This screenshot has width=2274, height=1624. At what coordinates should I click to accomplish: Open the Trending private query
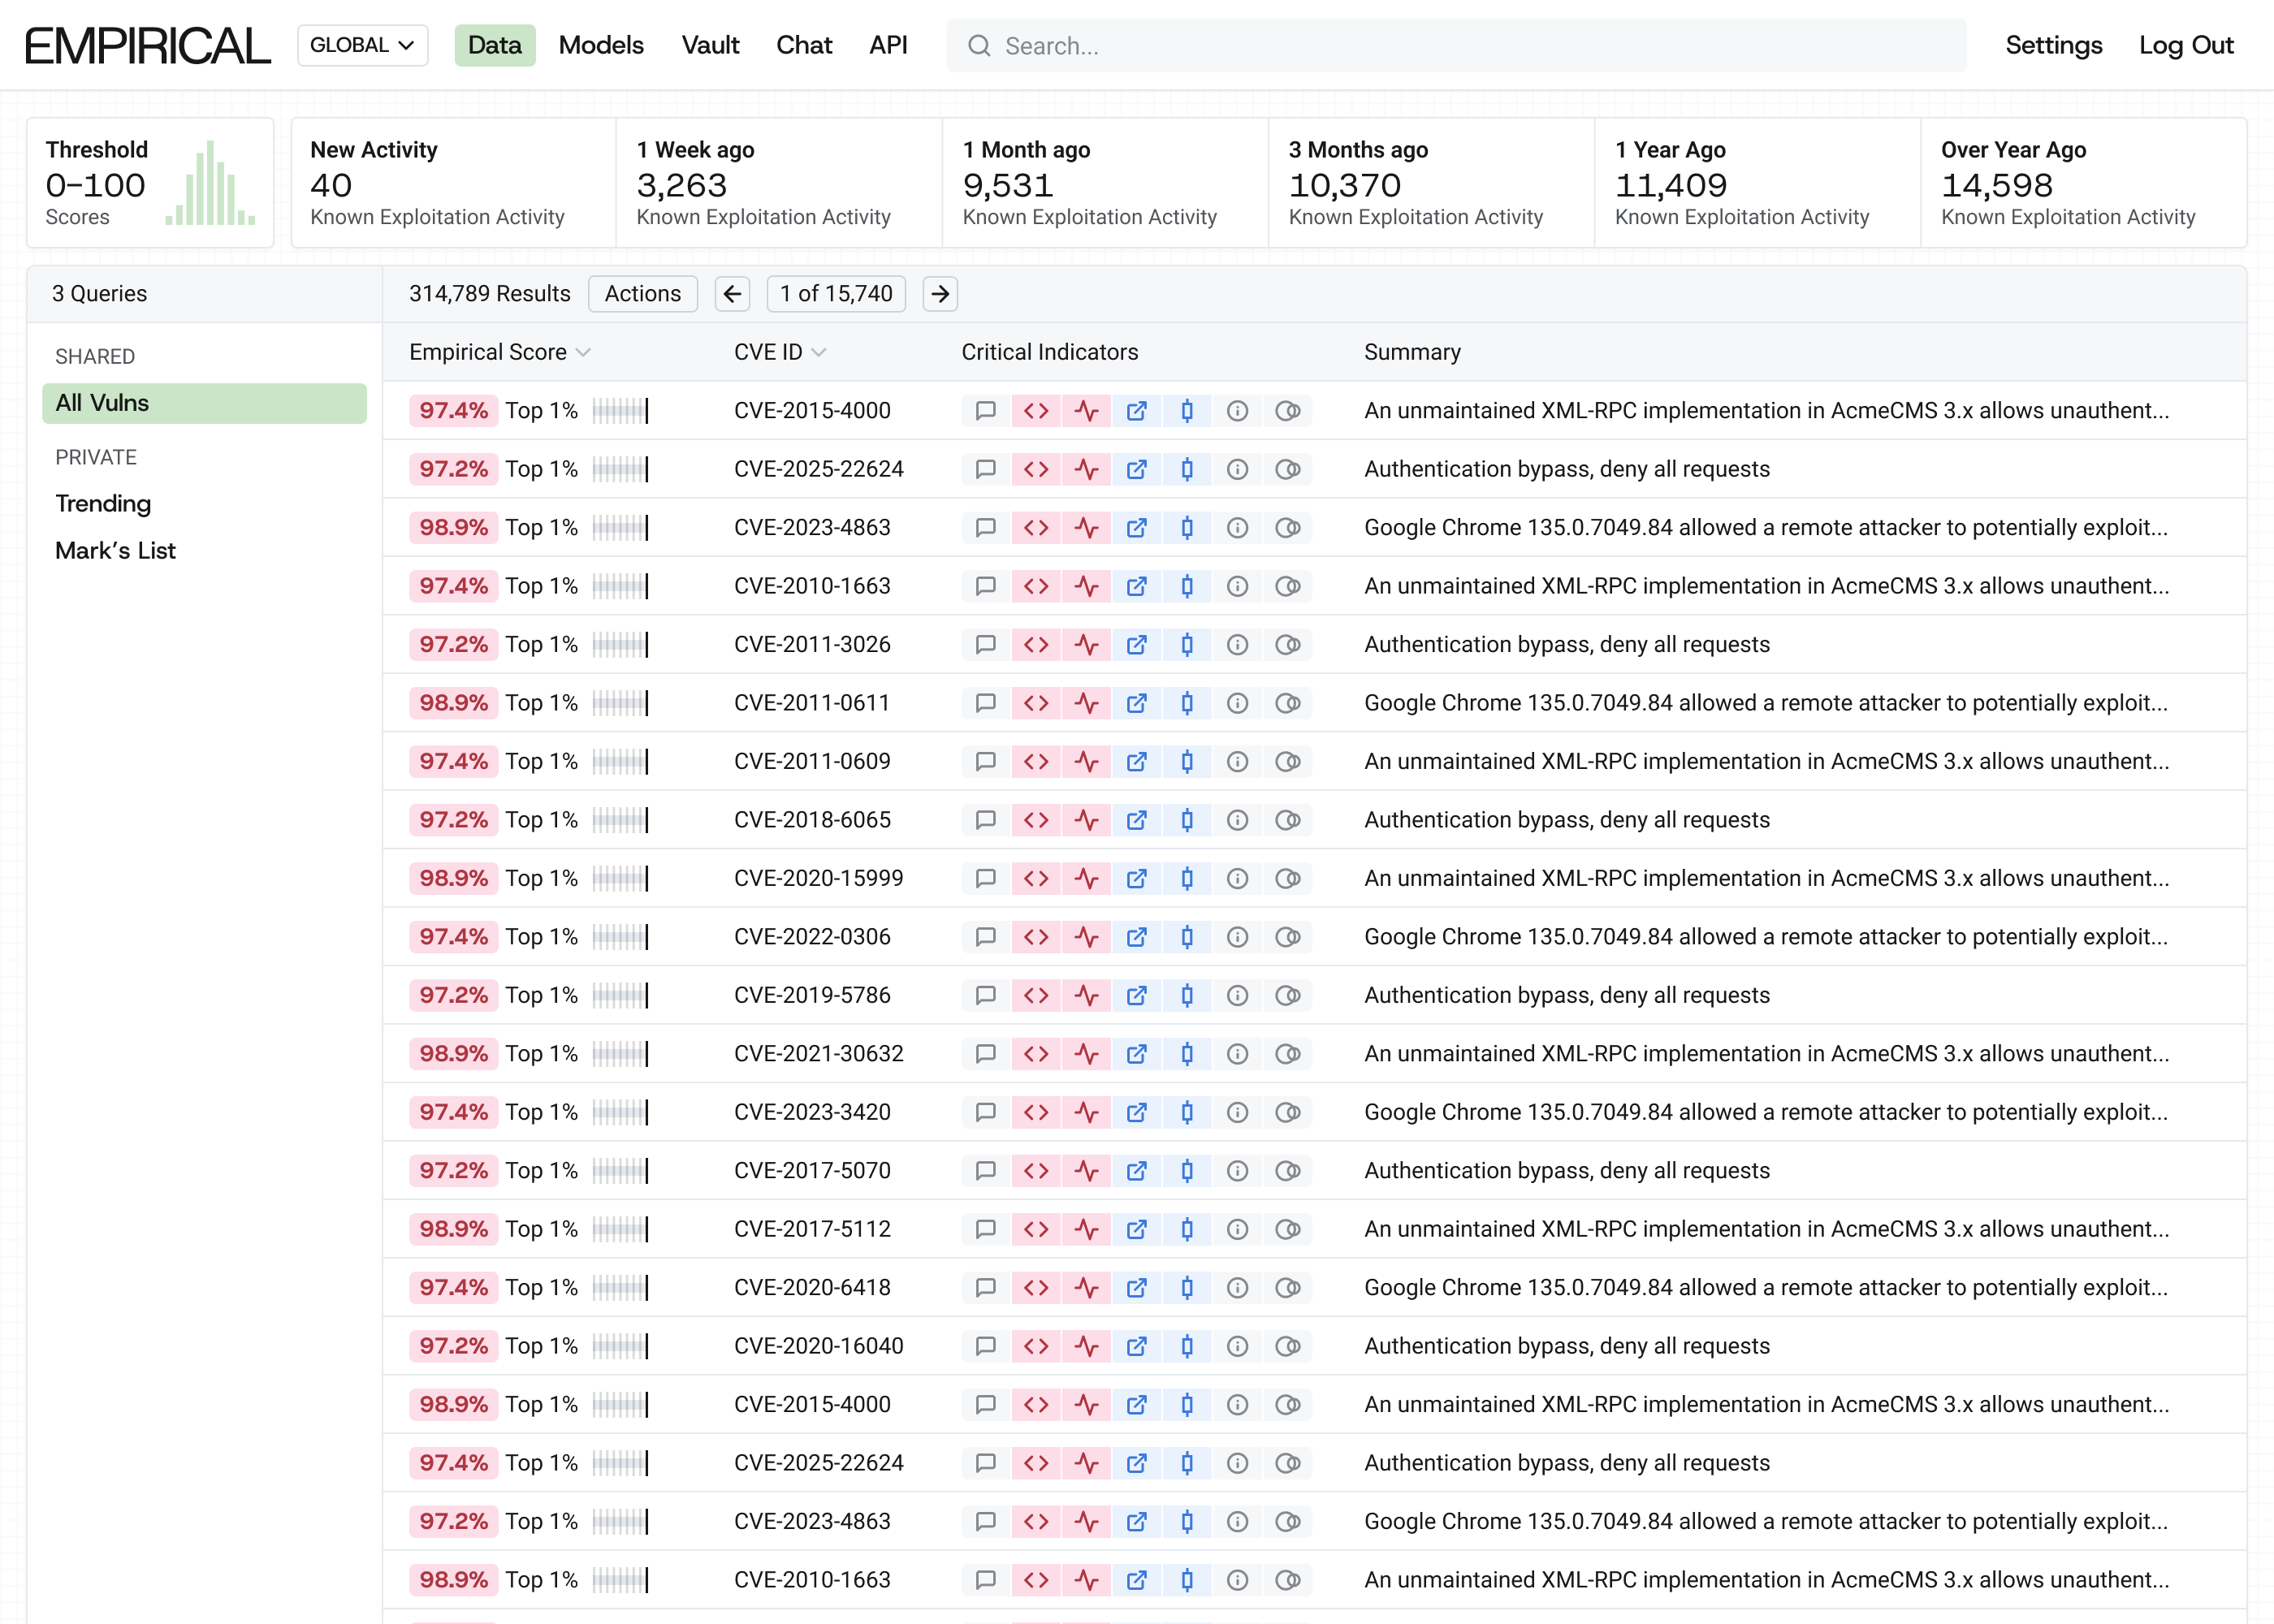(103, 504)
